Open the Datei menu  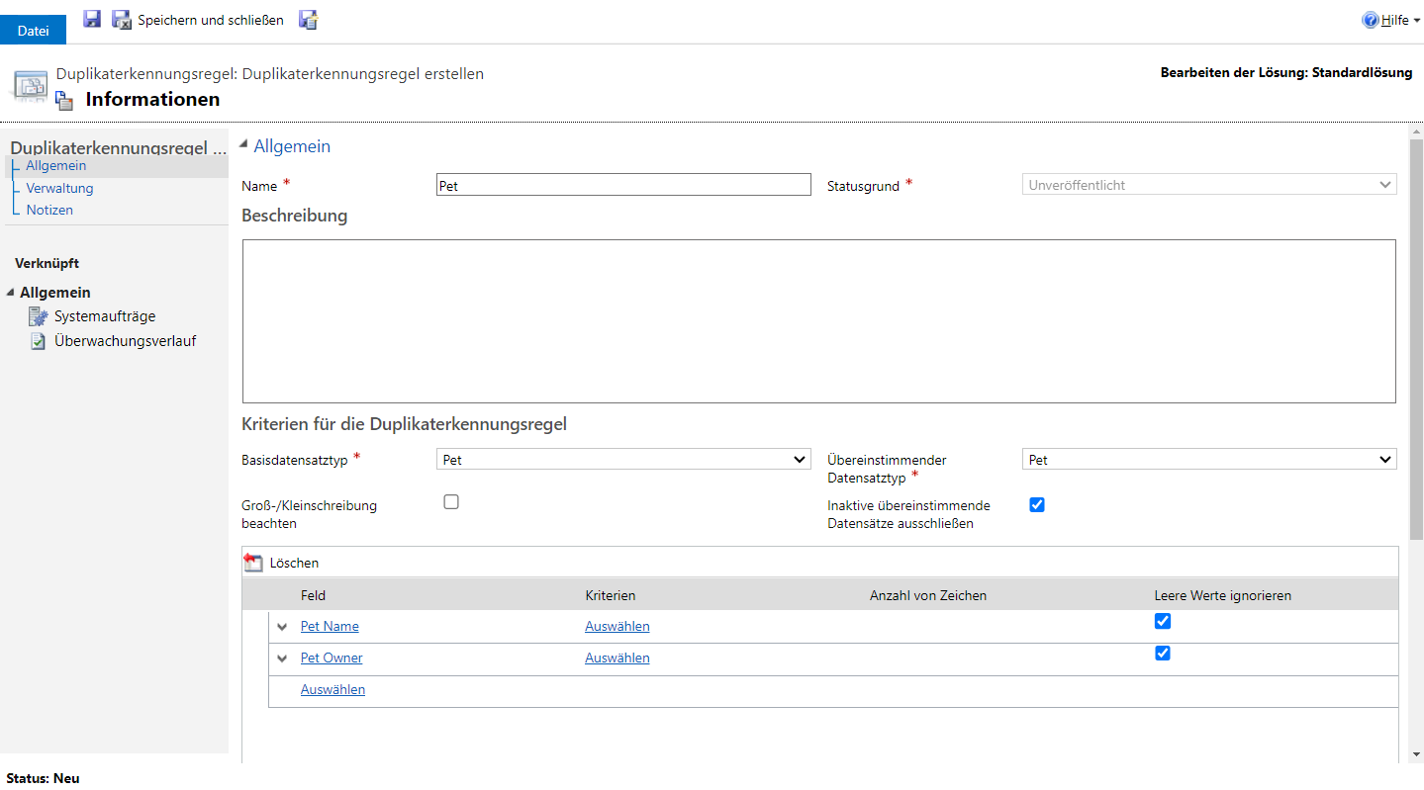[x=33, y=29]
